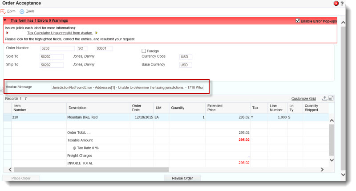Click the yellow arrow beside the Avatax error
The height and width of the screenshot is (191, 356).
[x=97, y=33]
